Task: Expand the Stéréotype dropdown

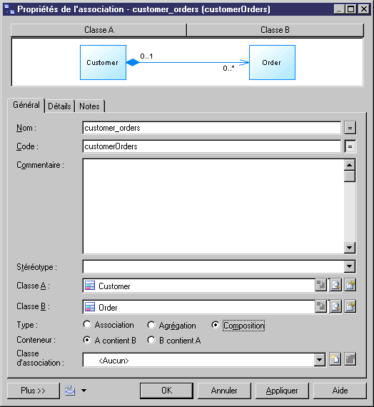Action: [350, 266]
